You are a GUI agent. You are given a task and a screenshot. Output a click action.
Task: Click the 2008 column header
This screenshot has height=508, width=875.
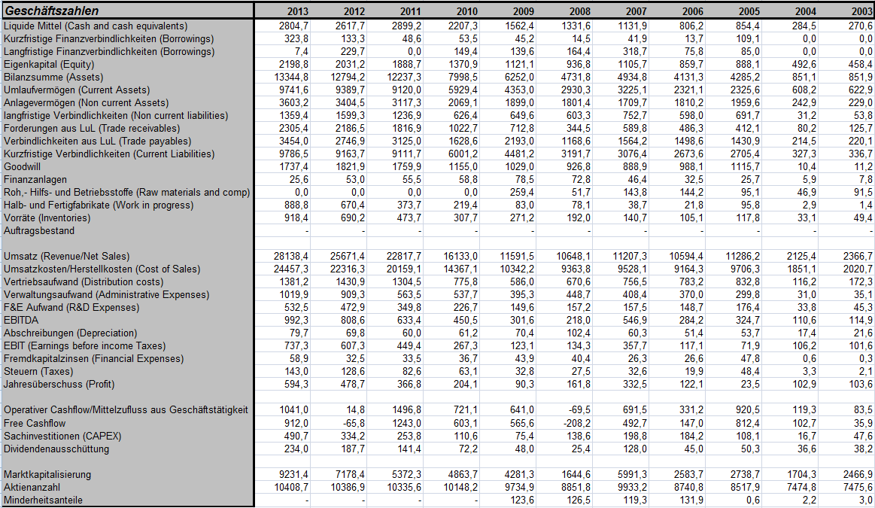pyautogui.click(x=580, y=11)
